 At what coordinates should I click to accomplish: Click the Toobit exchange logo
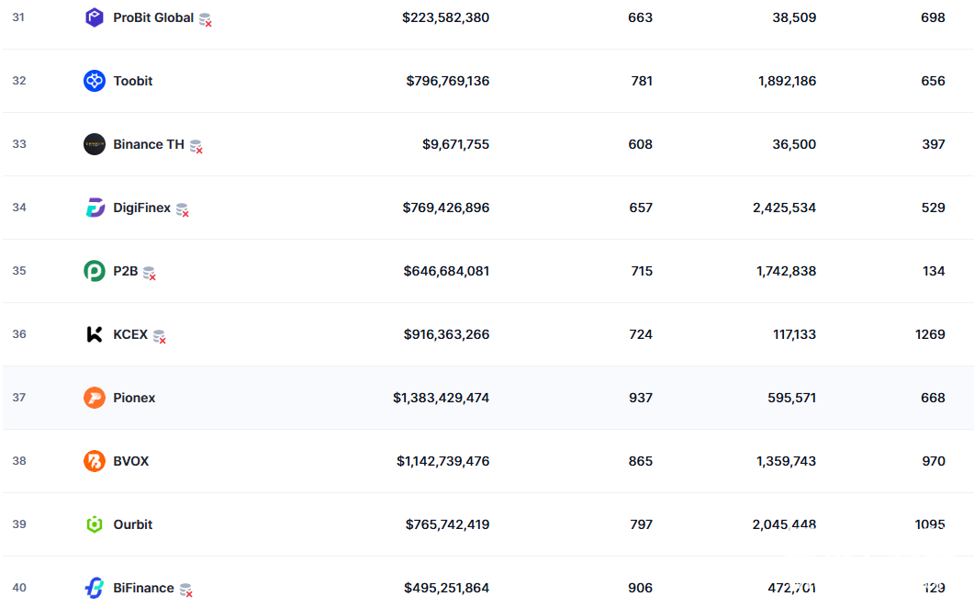(95, 81)
